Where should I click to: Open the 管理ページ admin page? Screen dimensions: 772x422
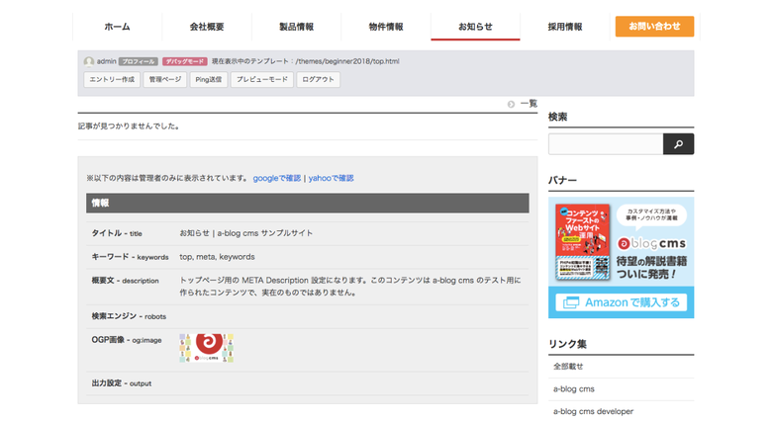(x=164, y=79)
